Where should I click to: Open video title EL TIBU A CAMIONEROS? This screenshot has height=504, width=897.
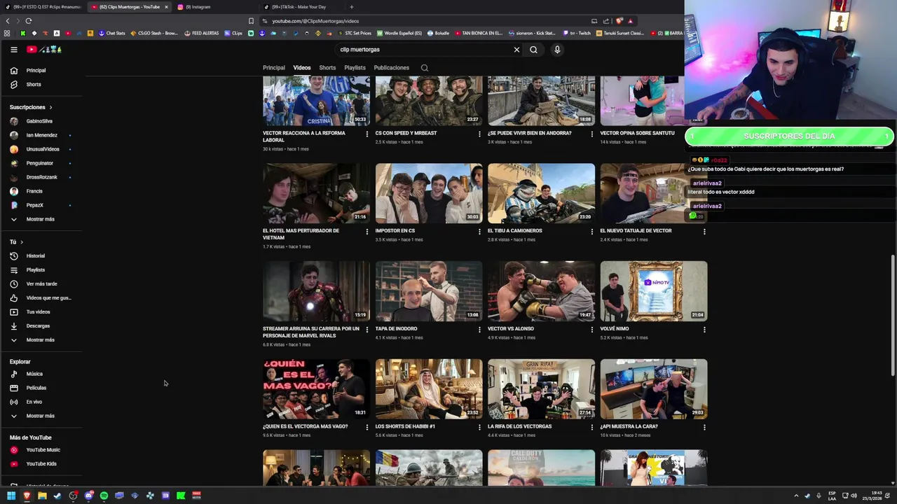pyautogui.click(x=515, y=231)
